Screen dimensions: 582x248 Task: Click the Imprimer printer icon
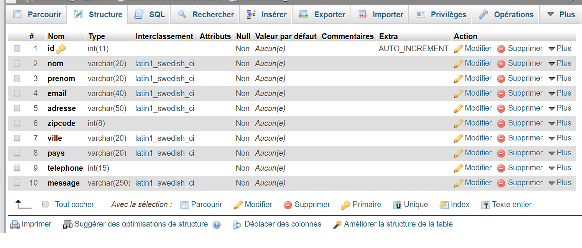[15, 224]
